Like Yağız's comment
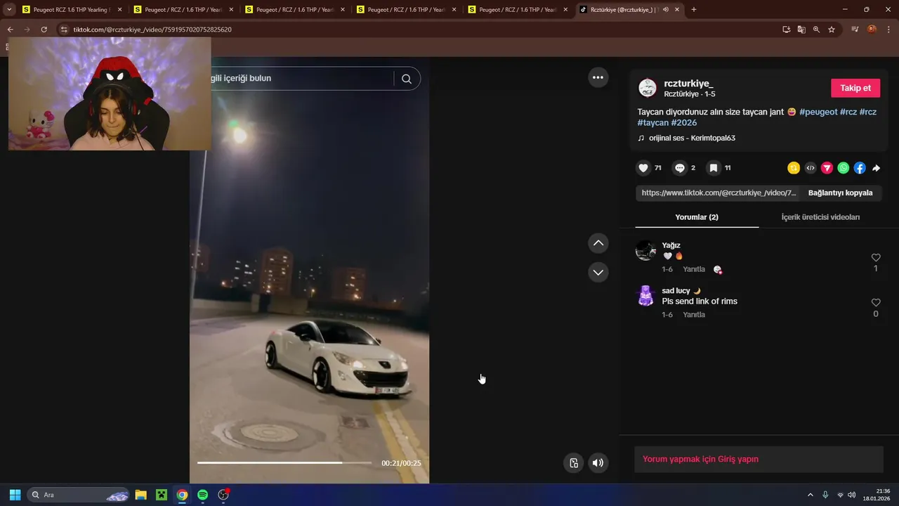This screenshot has width=899, height=506. pos(876,258)
